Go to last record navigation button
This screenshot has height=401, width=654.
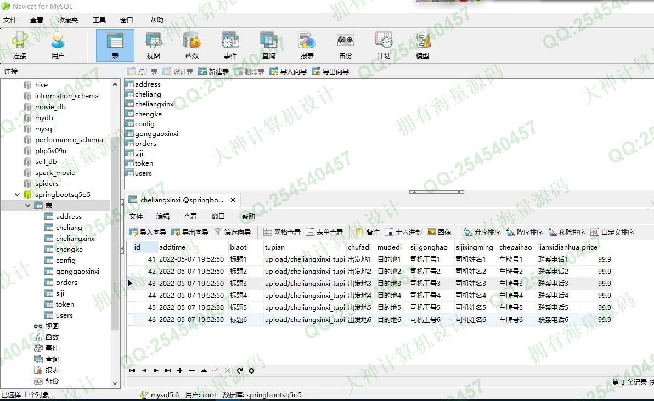pyautogui.click(x=168, y=371)
